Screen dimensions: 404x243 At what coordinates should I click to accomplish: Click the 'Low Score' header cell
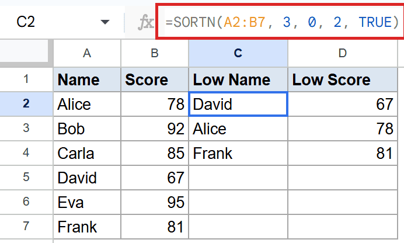coord(343,79)
